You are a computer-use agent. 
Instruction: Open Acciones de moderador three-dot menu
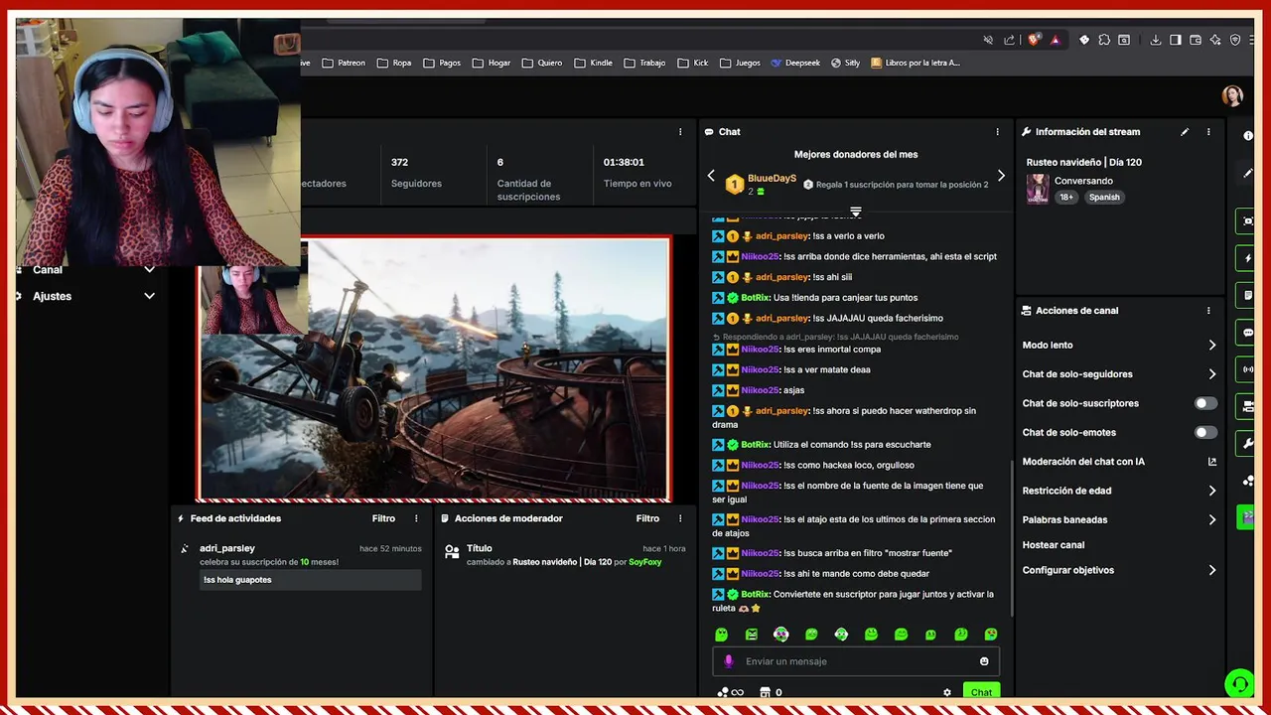tap(680, 518)
